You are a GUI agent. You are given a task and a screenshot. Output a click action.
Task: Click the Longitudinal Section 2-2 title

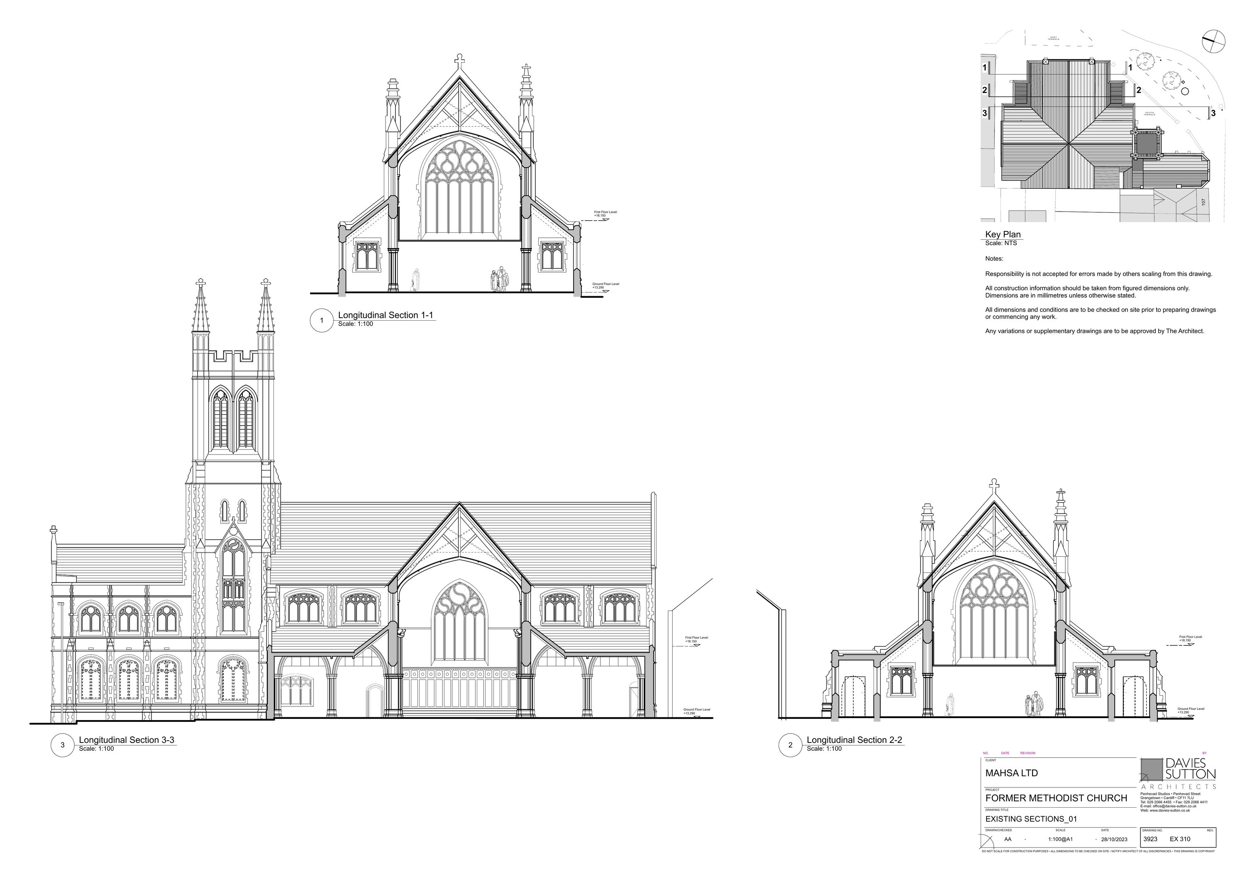tap(854, 740)
